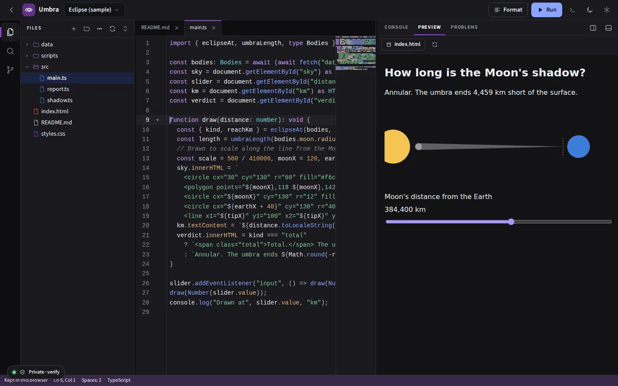Click the blue Earth circle in preview
618x386 pixels.
coord(579,147)
